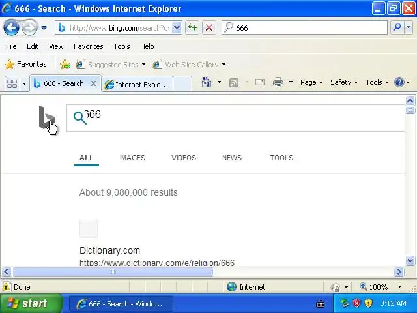
Task: Click the red Stop loading button
Action: click(x=209, y=27)
